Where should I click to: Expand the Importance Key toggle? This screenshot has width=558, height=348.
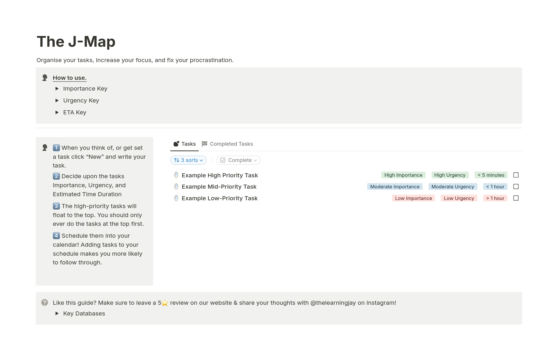coord(57,89)
